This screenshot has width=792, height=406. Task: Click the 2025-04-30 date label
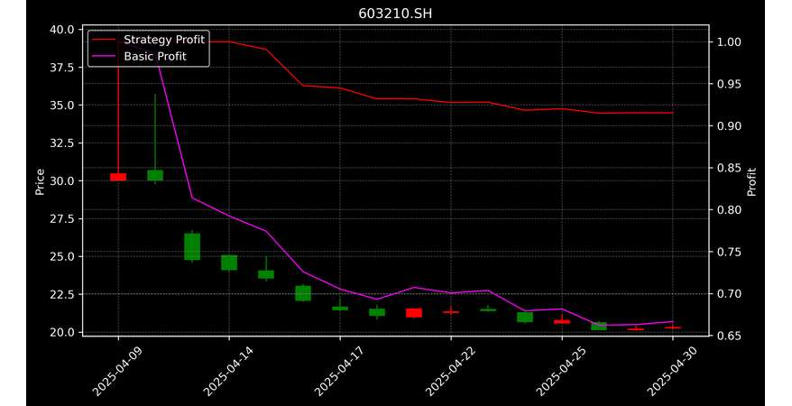[x=672, y=371]
